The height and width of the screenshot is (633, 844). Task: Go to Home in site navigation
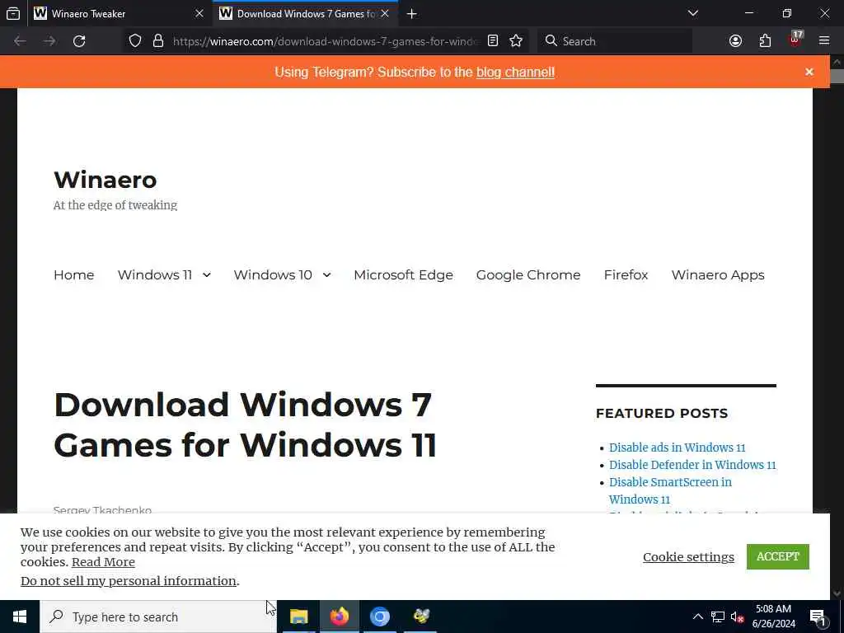73,275
